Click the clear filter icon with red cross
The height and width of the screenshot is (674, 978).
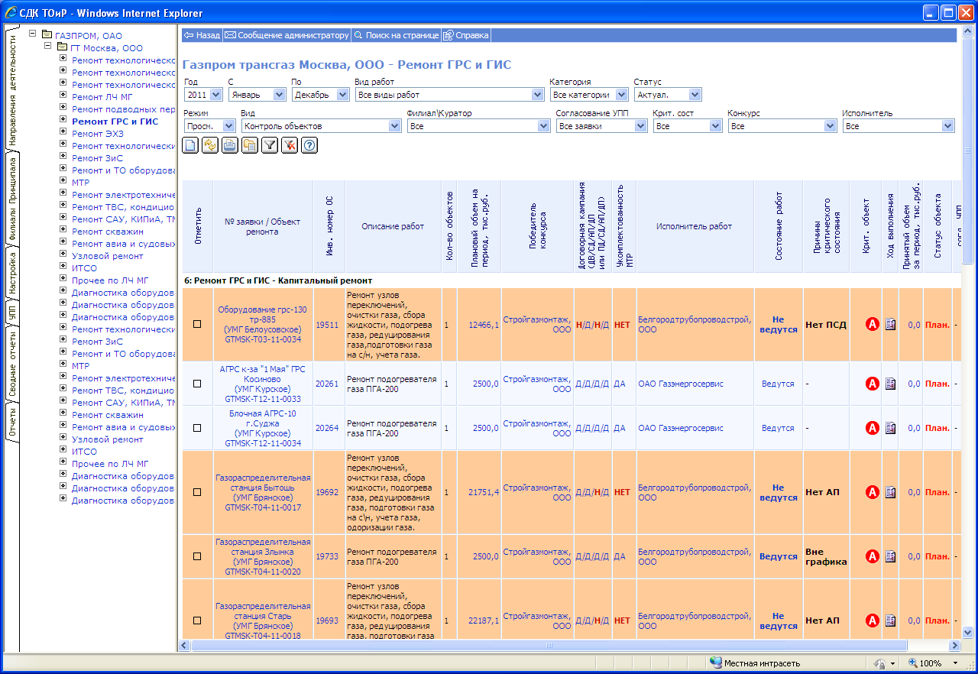point(290,145)
